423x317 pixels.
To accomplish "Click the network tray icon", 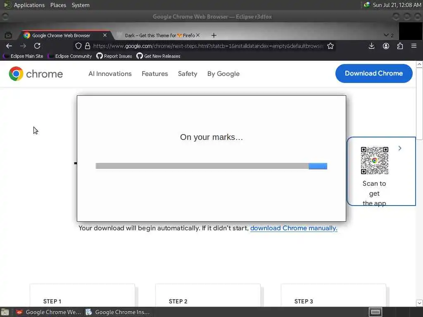I will (367, 5).
